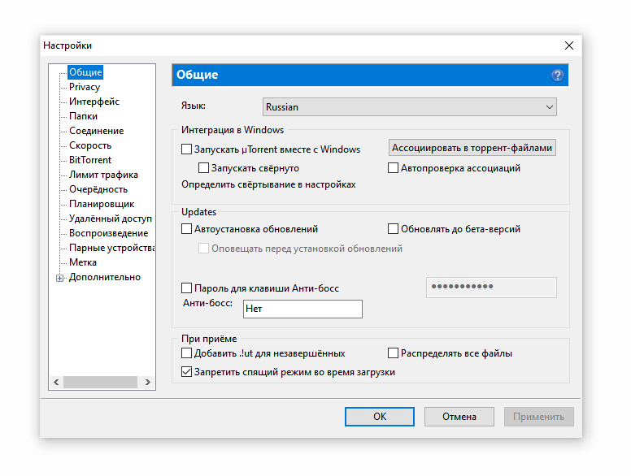Screen dimensions: 631x476
Task: Select Метка in the settings tree
Action: pyautogui.click(x=83, y=262)
